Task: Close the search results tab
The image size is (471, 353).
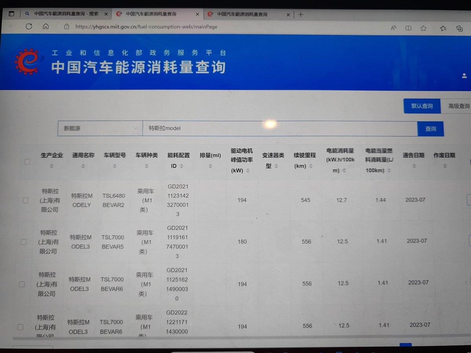Action: [106, 14]
